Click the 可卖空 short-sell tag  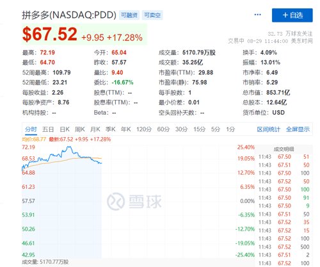(152, 15)
